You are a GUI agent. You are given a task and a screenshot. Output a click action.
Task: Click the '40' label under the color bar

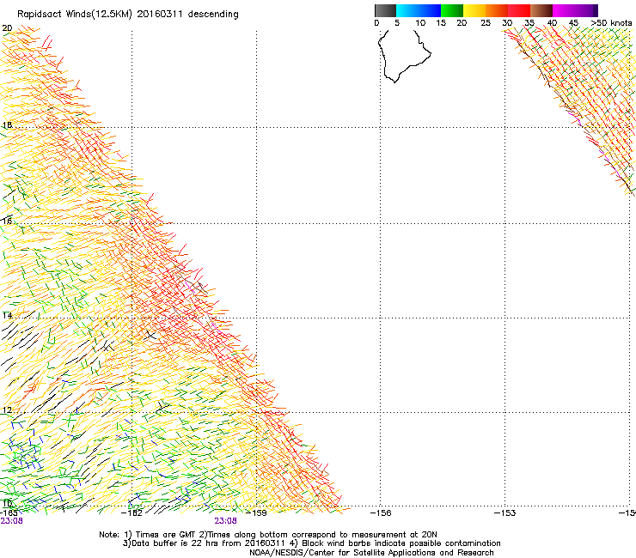pyautogui.click(x=552, y=23)
